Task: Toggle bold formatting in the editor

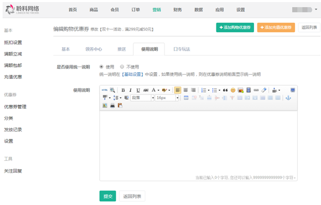Action: click(123, 90)
